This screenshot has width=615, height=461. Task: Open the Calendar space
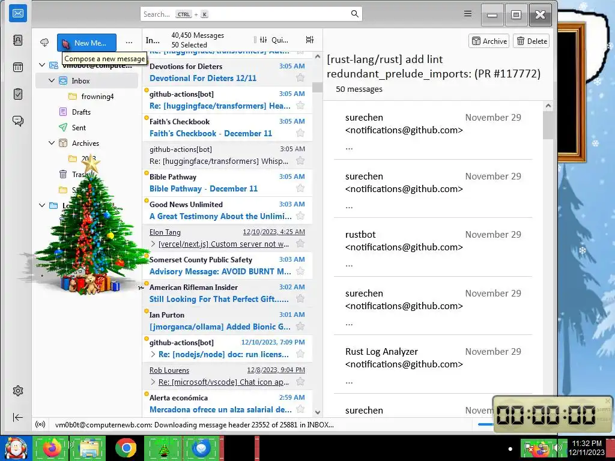[x=18, y=67]
